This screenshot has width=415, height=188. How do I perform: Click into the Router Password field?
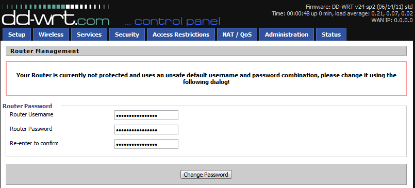[x=146, y=130]
